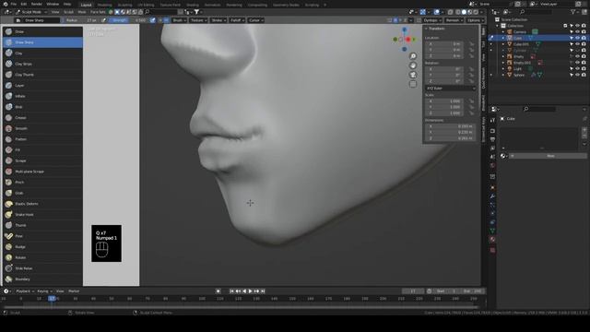Open the Texture dropdown
The height and width of the screenshot is (332, 590).
[198, 20]
